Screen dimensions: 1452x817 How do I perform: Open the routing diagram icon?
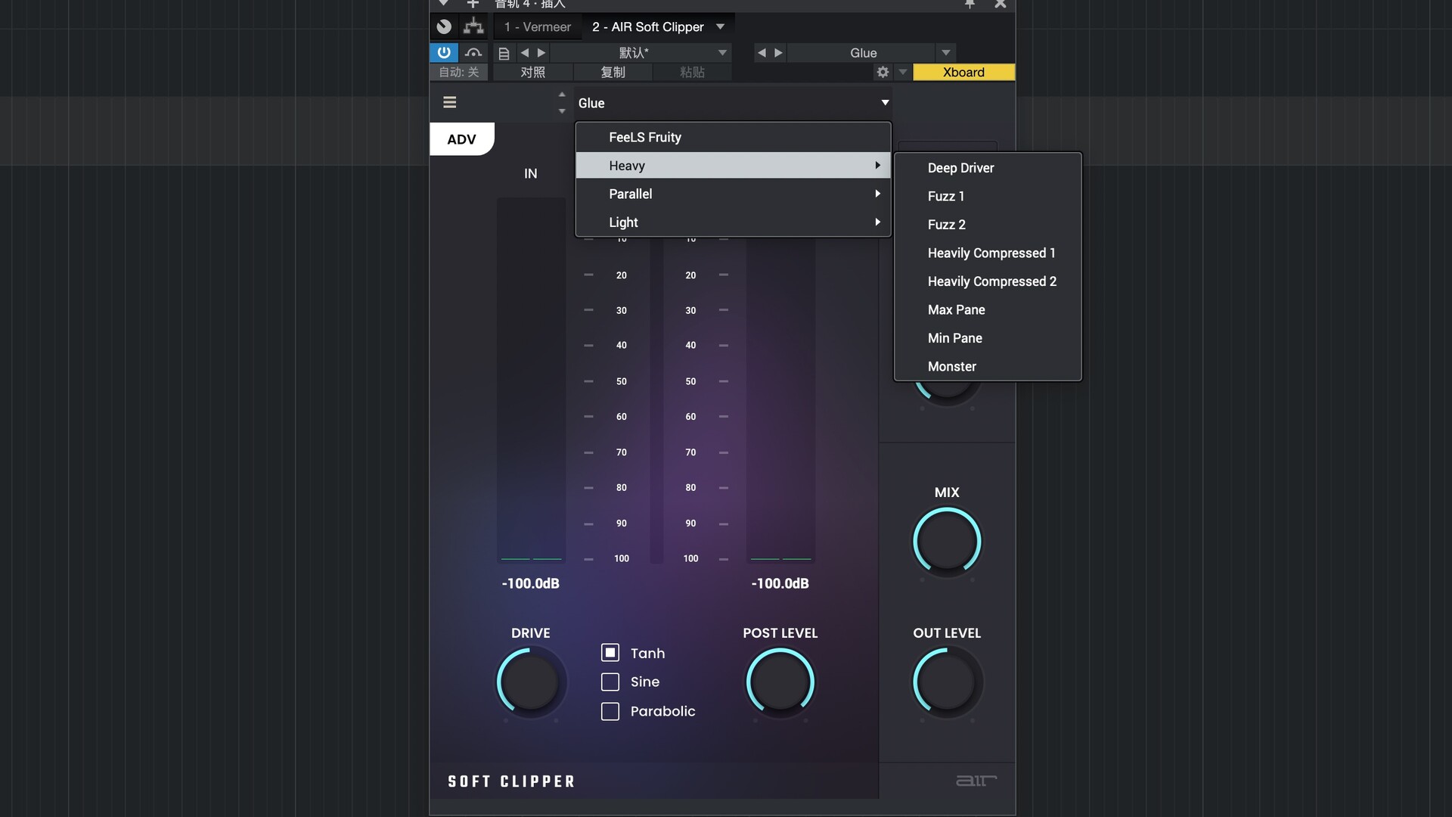[473, 26]
